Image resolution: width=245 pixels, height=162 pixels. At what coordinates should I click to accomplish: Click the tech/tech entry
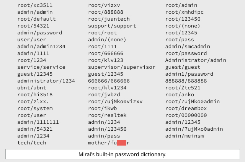32,143
